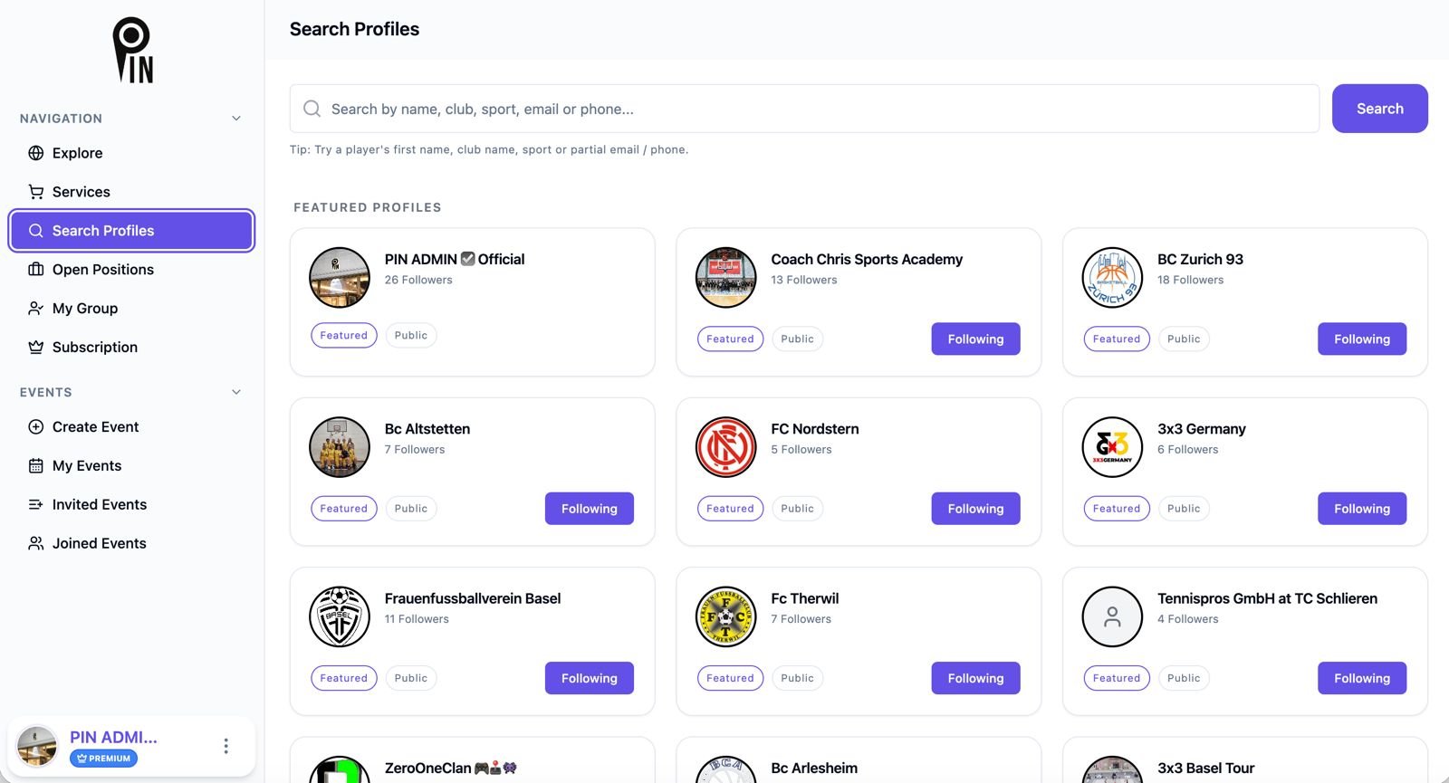Collapse the Navigation section
Viewport: 1449px width, 783px height.
coord(236,119)
